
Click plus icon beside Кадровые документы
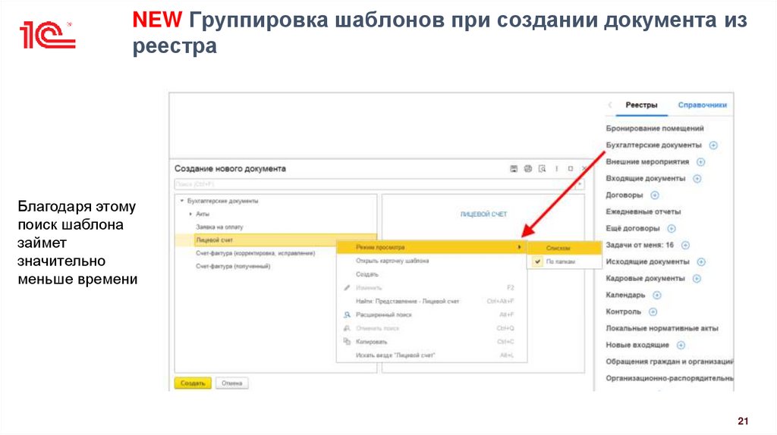click(697, 279)
